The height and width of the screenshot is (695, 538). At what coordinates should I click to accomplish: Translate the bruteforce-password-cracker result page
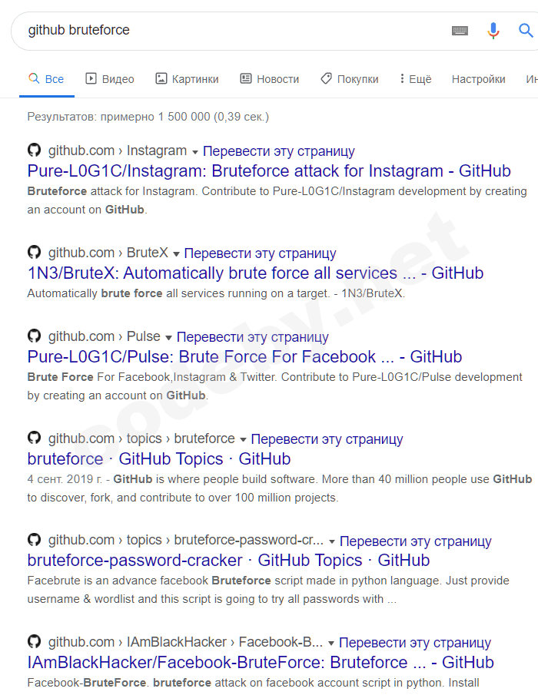[x=415, y=541]
